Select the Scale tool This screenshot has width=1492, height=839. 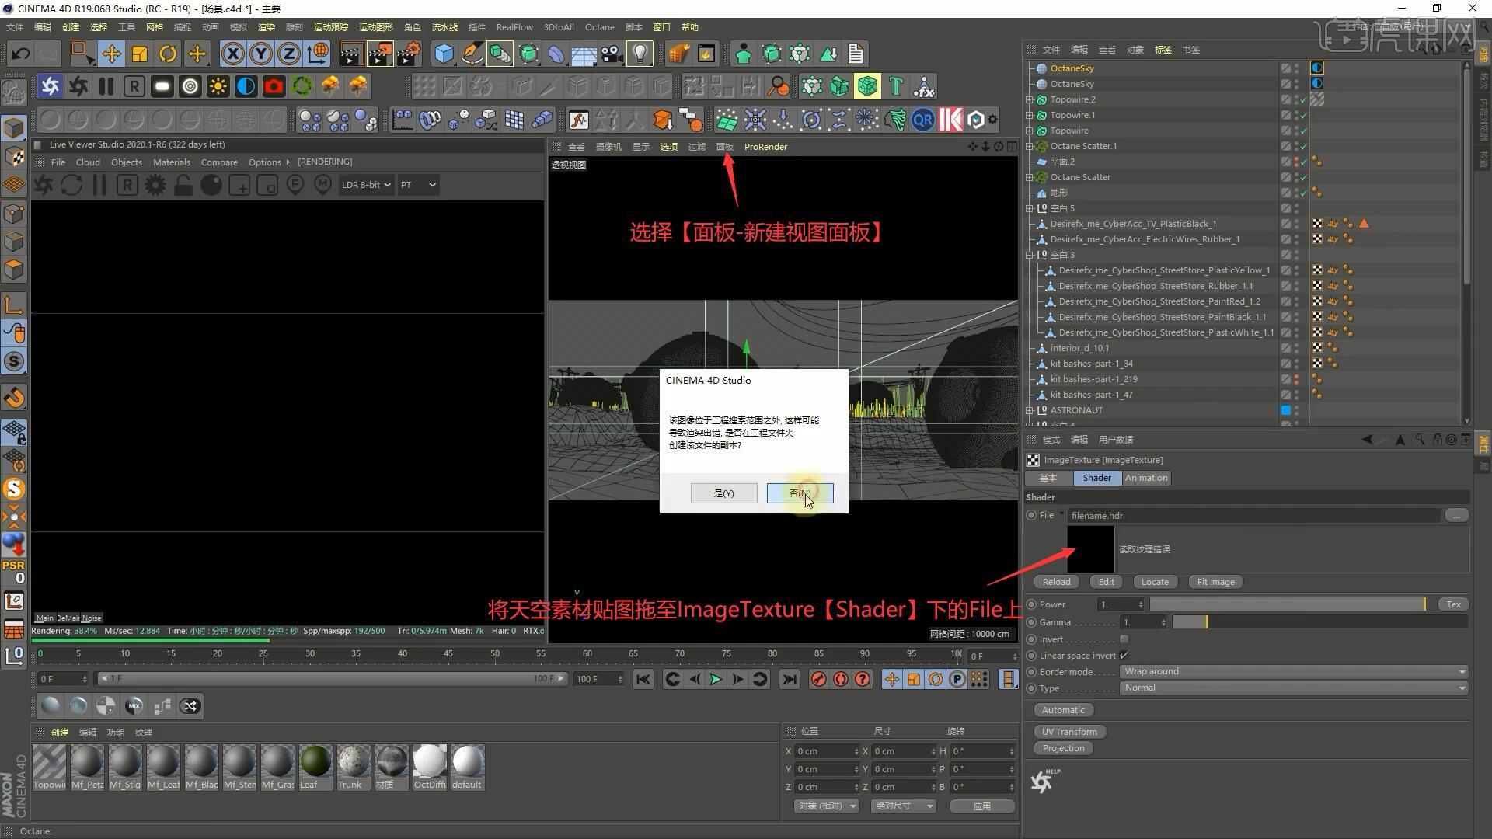click(x=140, y=54)
